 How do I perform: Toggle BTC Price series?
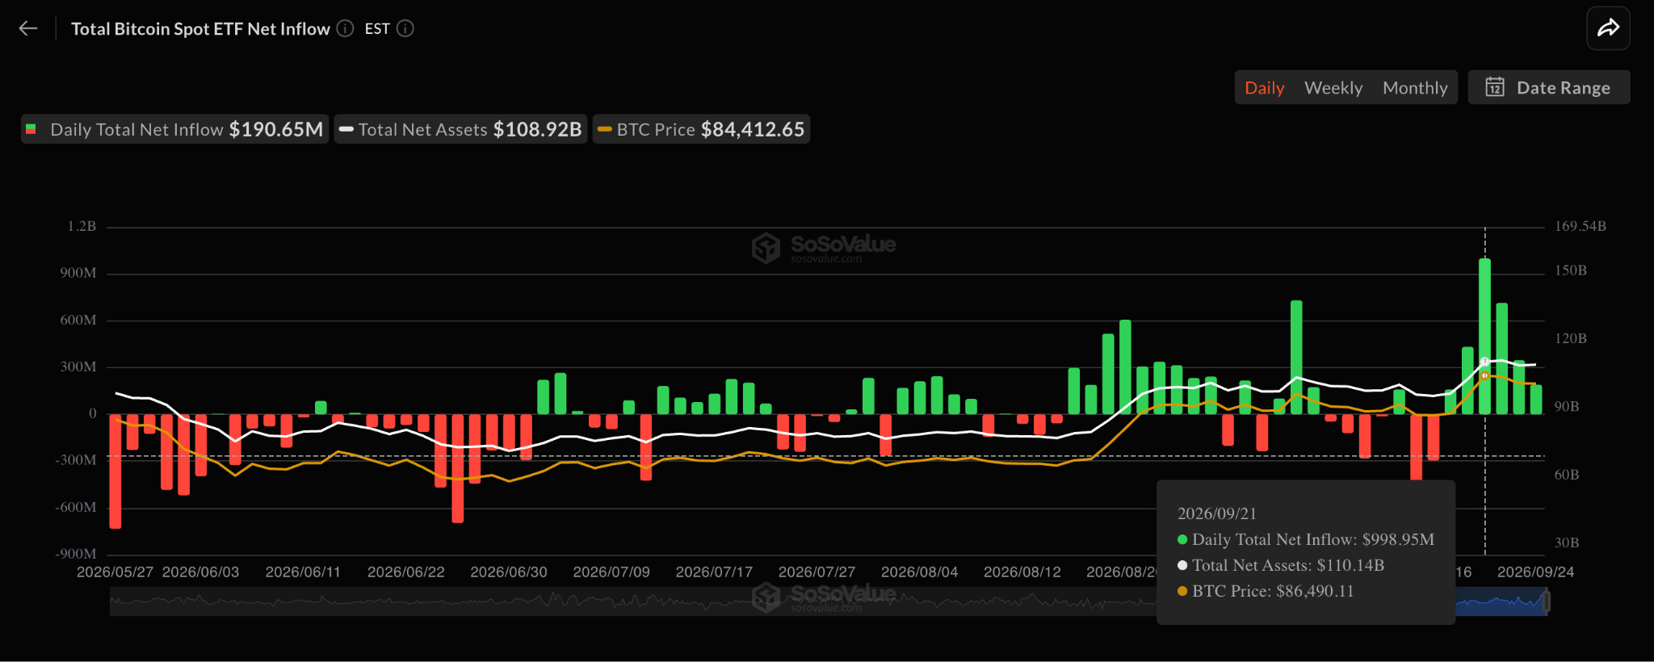pos(701,129)
